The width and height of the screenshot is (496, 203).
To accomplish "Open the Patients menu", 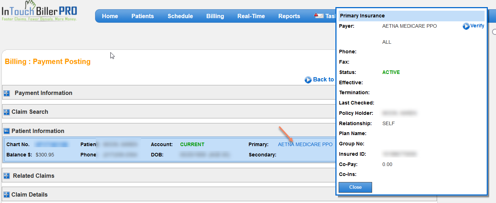I will click(142, 16).
